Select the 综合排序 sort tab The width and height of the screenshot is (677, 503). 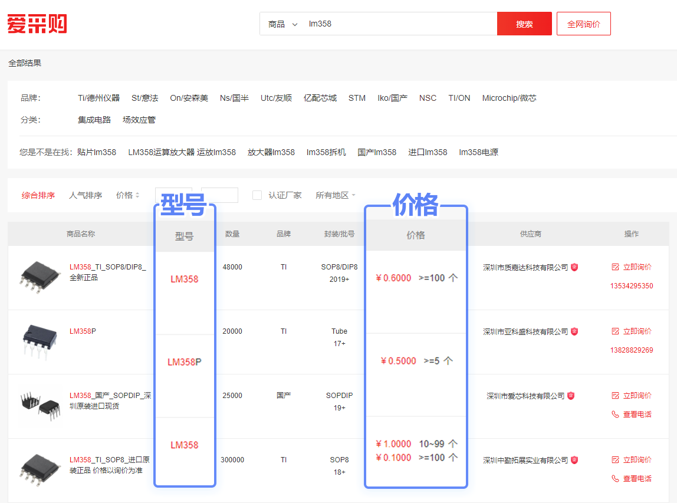coord(38,195)
